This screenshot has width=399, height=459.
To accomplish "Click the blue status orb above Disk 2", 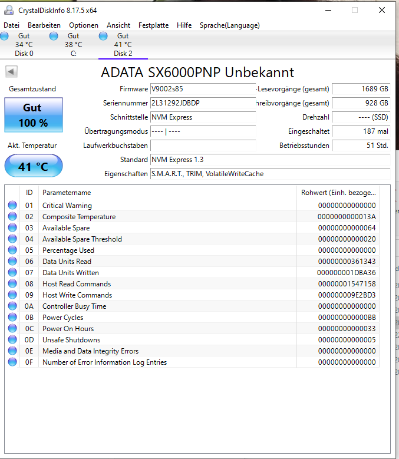I will 103,36.
